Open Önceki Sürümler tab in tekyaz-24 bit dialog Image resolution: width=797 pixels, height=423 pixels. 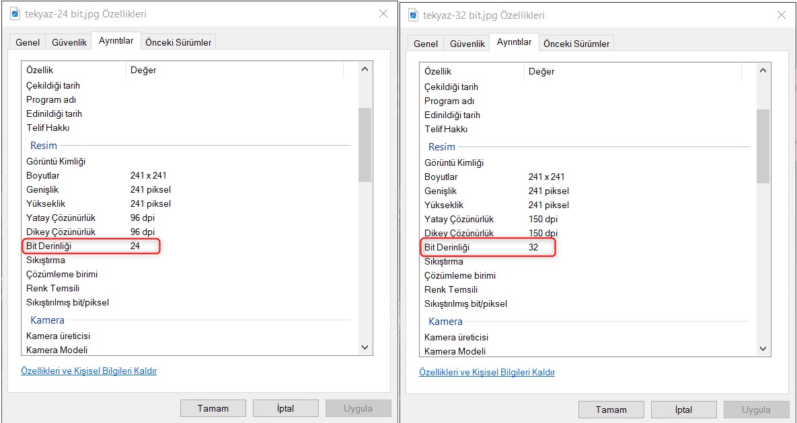tap(178, 42)
